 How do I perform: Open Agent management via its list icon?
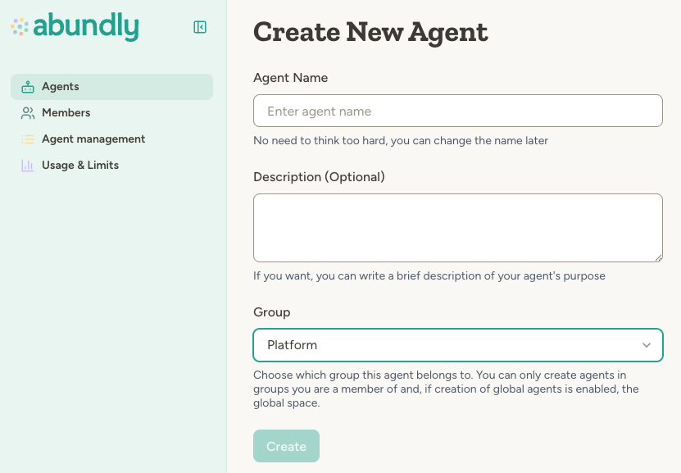pos(29,139)
